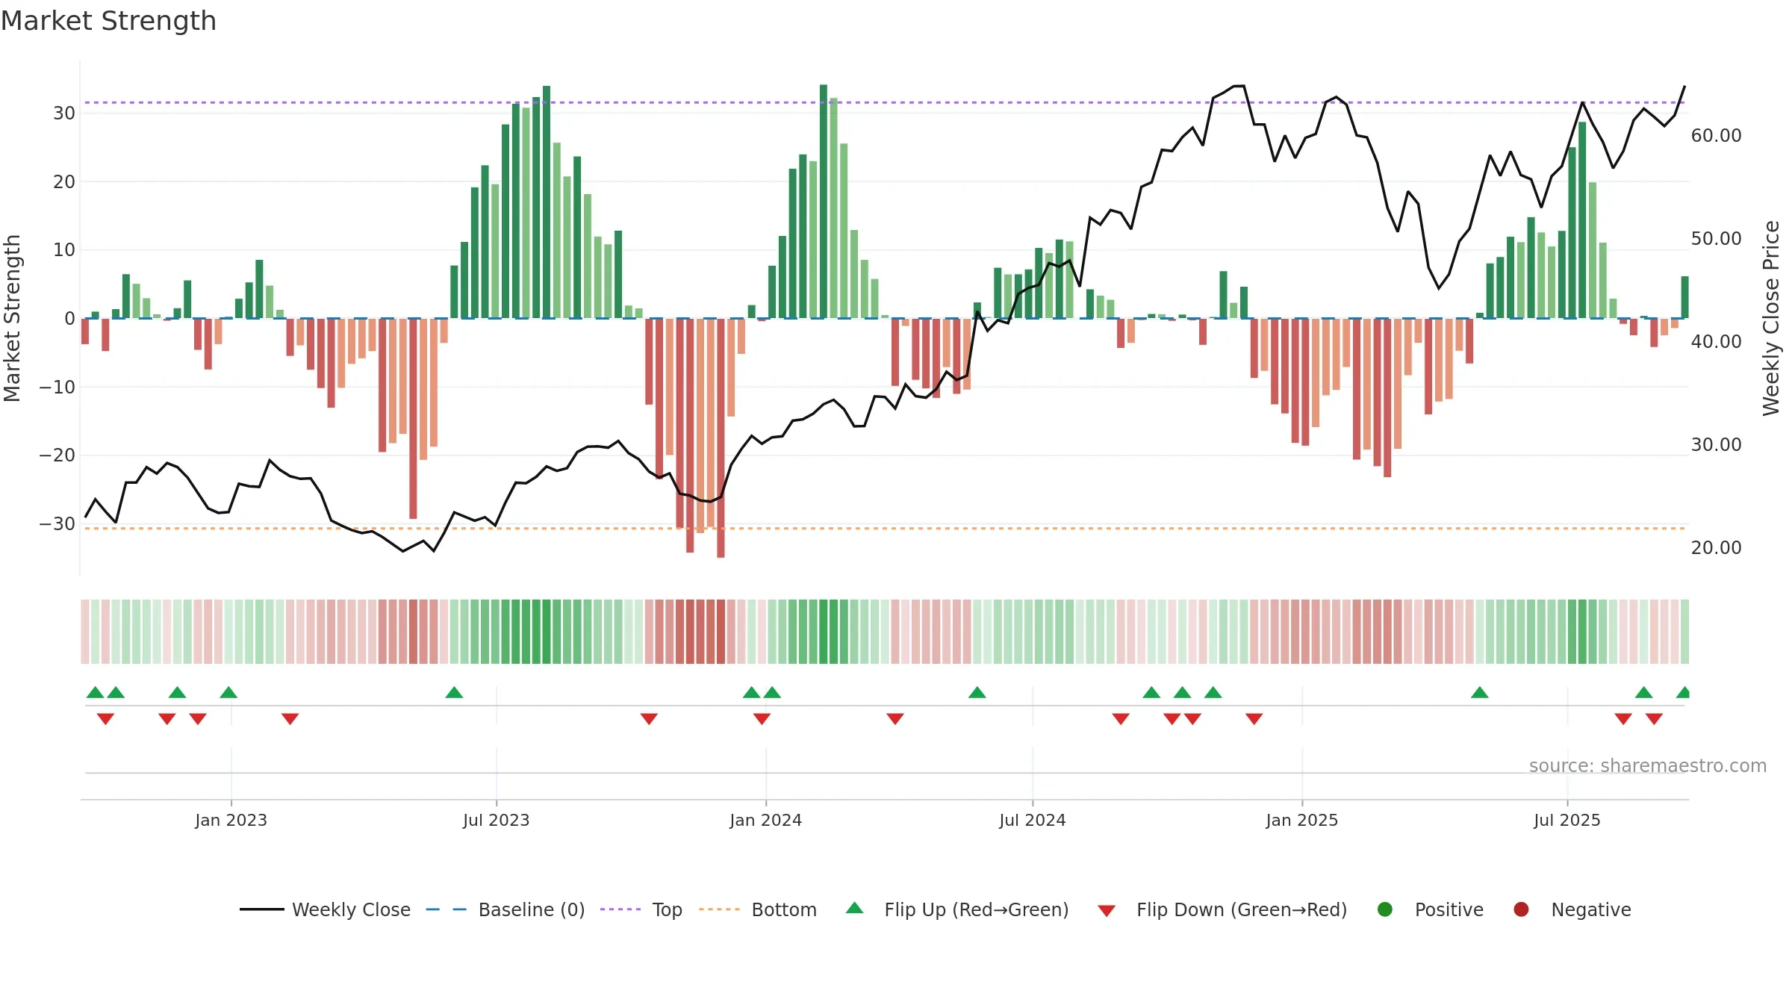1792x1008 pixels.
Task: Click the −20 Market Strength axis tick
Action: (57, 455)
